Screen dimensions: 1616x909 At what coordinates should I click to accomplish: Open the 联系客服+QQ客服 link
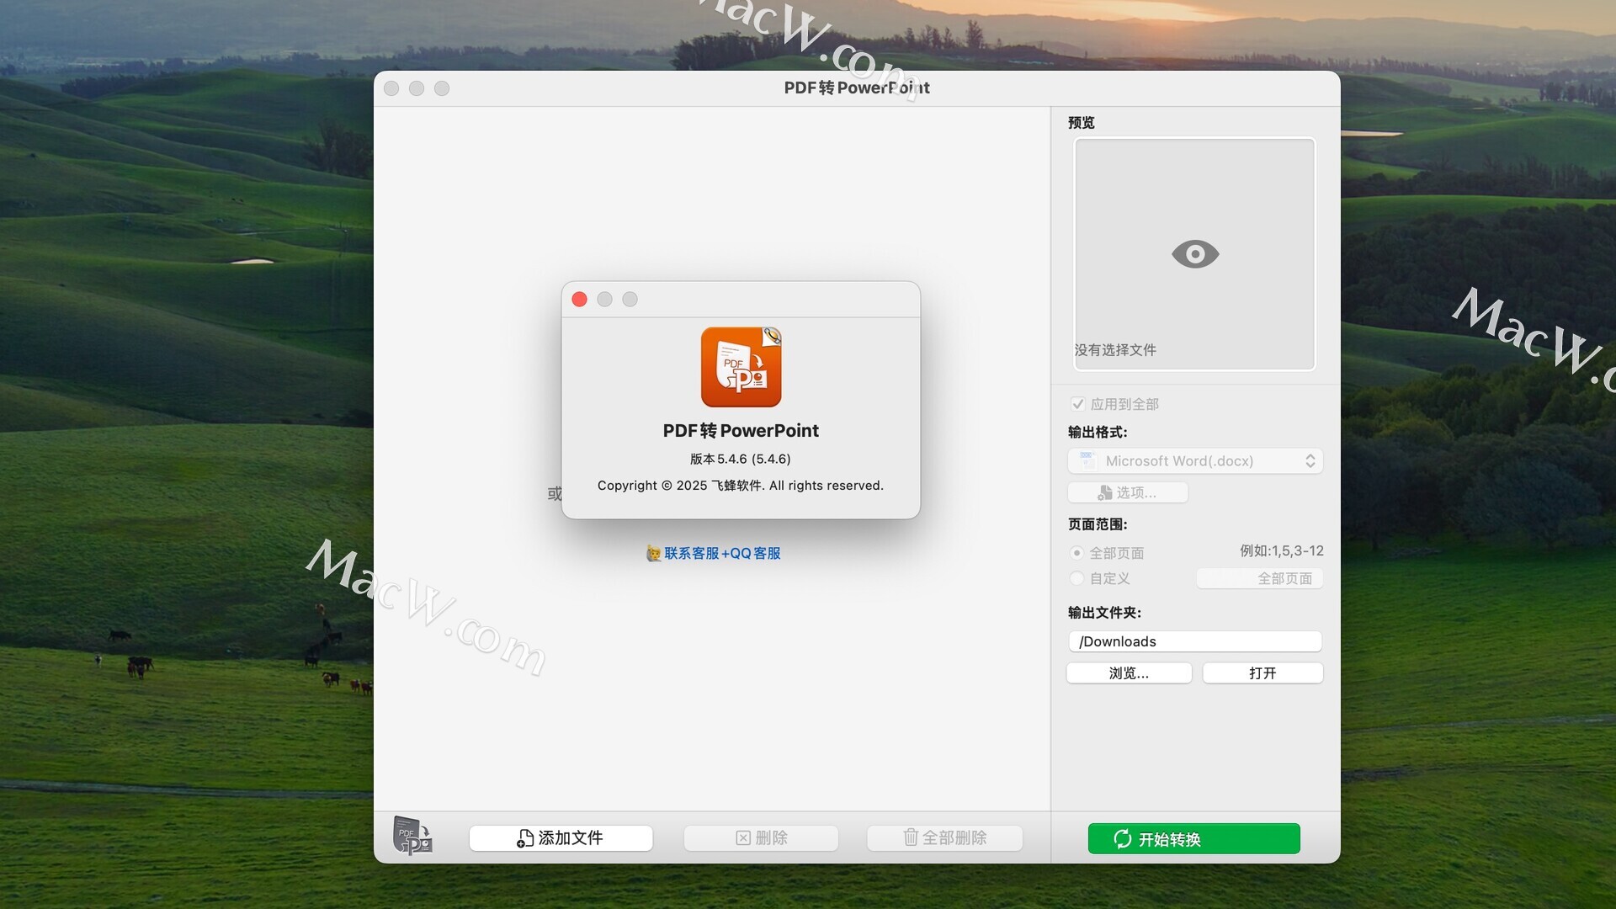point(722,553)
